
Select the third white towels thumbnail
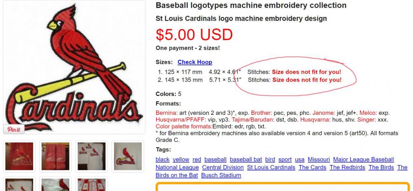(92, 156)
